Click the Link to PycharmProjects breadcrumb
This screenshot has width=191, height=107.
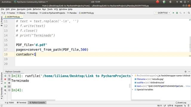[52, 13]
